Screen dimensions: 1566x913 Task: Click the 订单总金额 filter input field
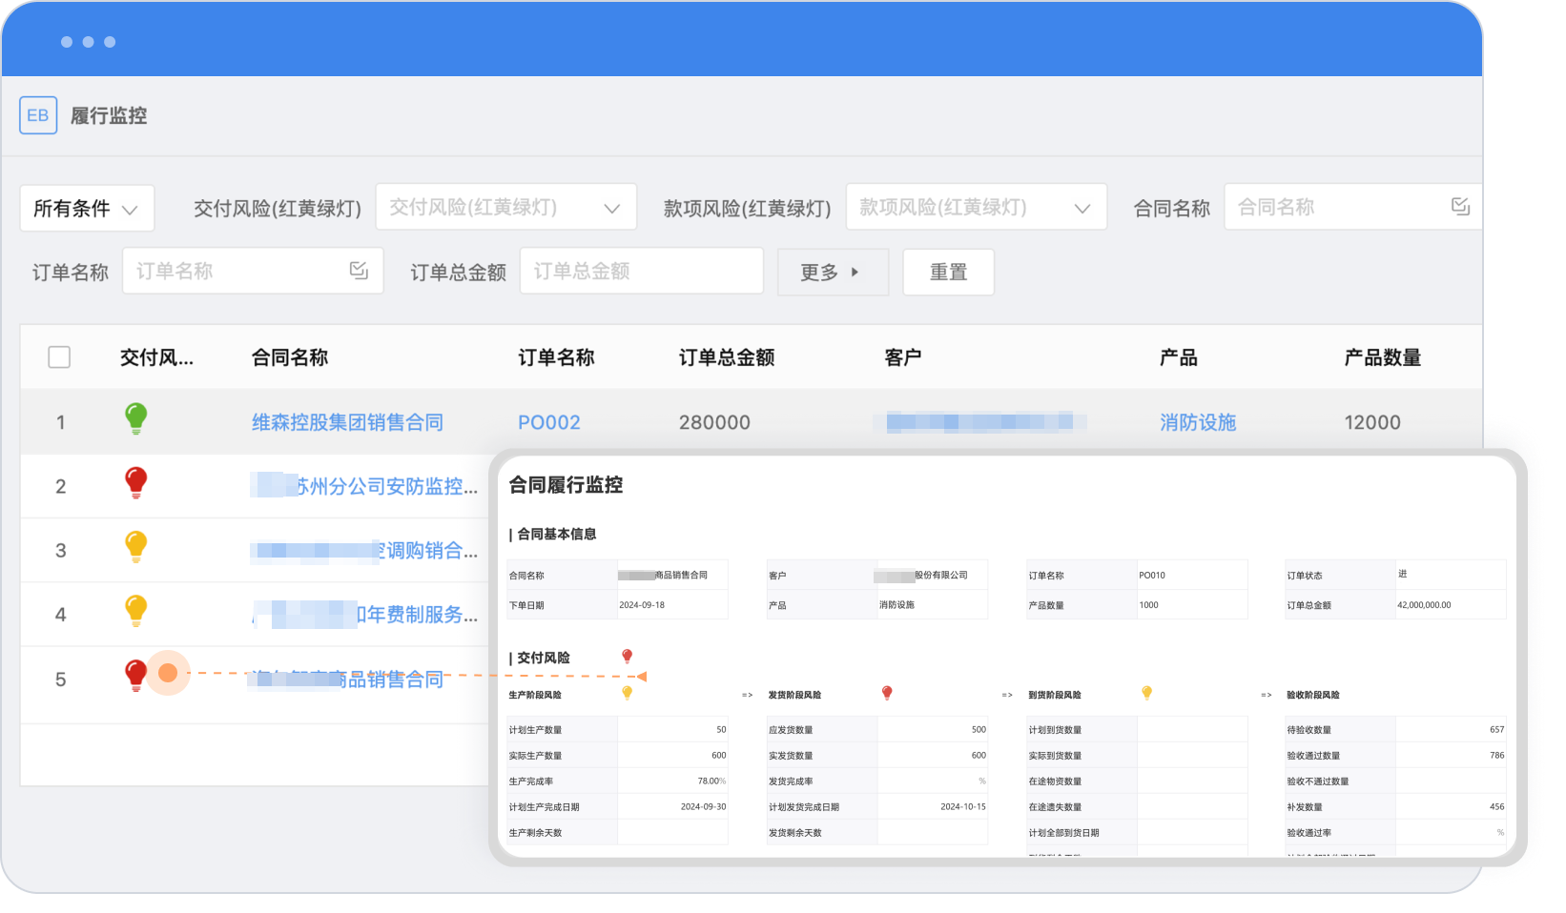(642, 271)
